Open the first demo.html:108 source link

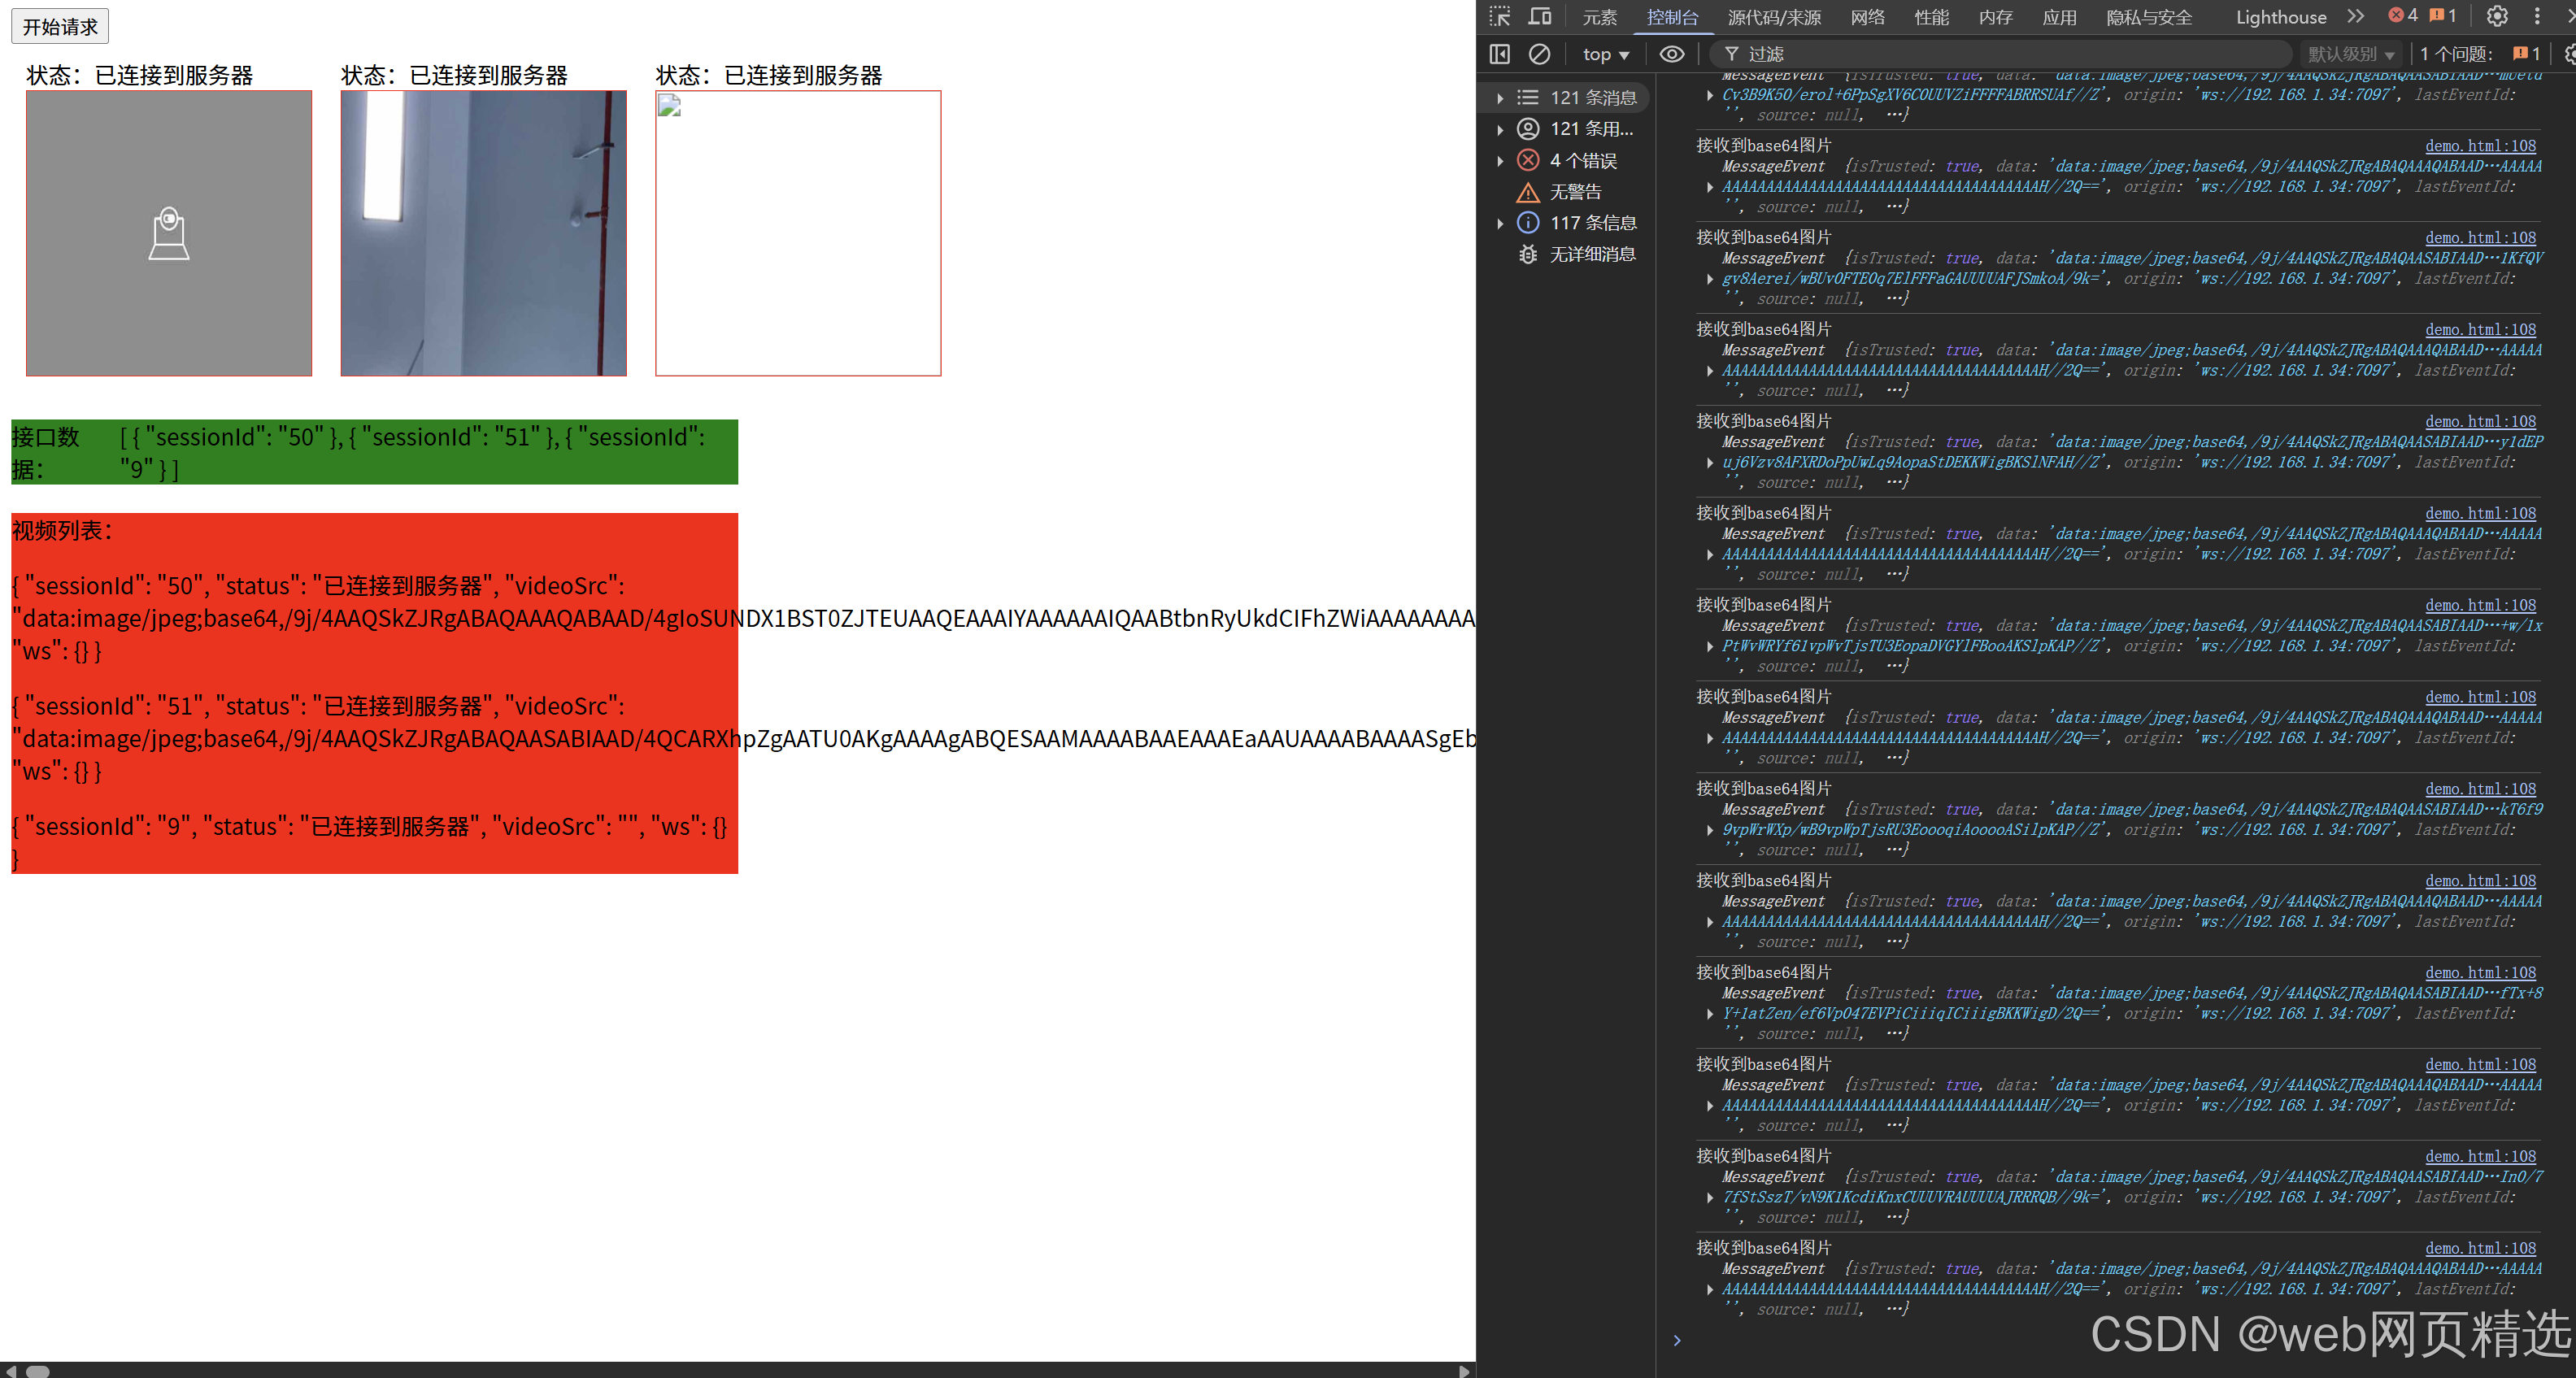(x=2479, y=146)
